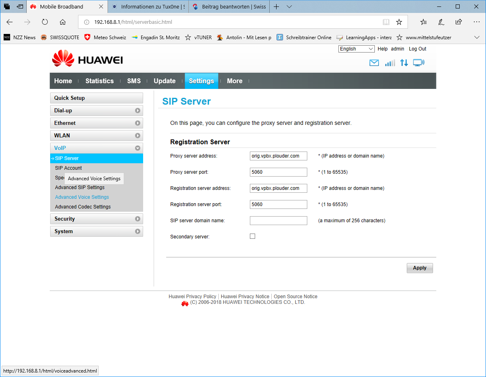
Task: Open the language dropdown set to English
Action: click(357, 49)
